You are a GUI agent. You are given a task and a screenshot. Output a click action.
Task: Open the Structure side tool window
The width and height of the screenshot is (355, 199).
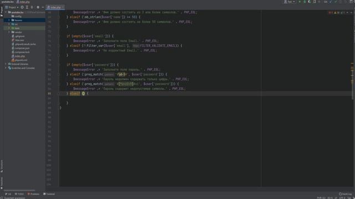tap(2, 166)
